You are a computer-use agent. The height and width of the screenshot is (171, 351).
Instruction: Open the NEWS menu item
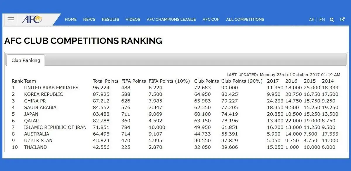(89, 20)
